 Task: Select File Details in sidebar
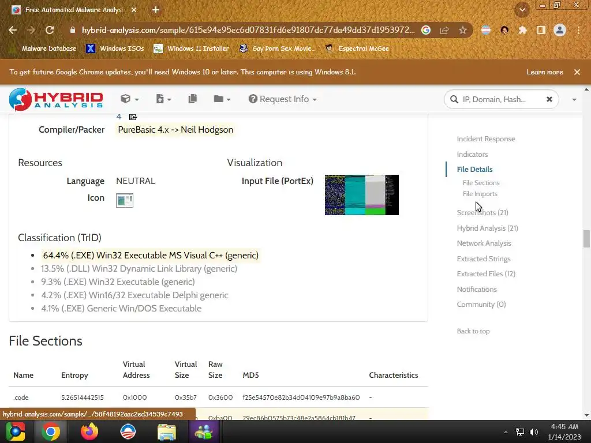(x=474, y=169)
